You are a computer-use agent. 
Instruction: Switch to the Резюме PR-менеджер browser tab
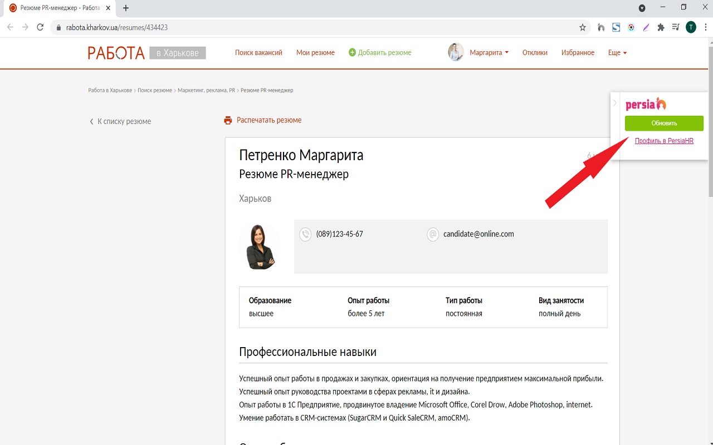pyautogui.click(x=56, y=8)
